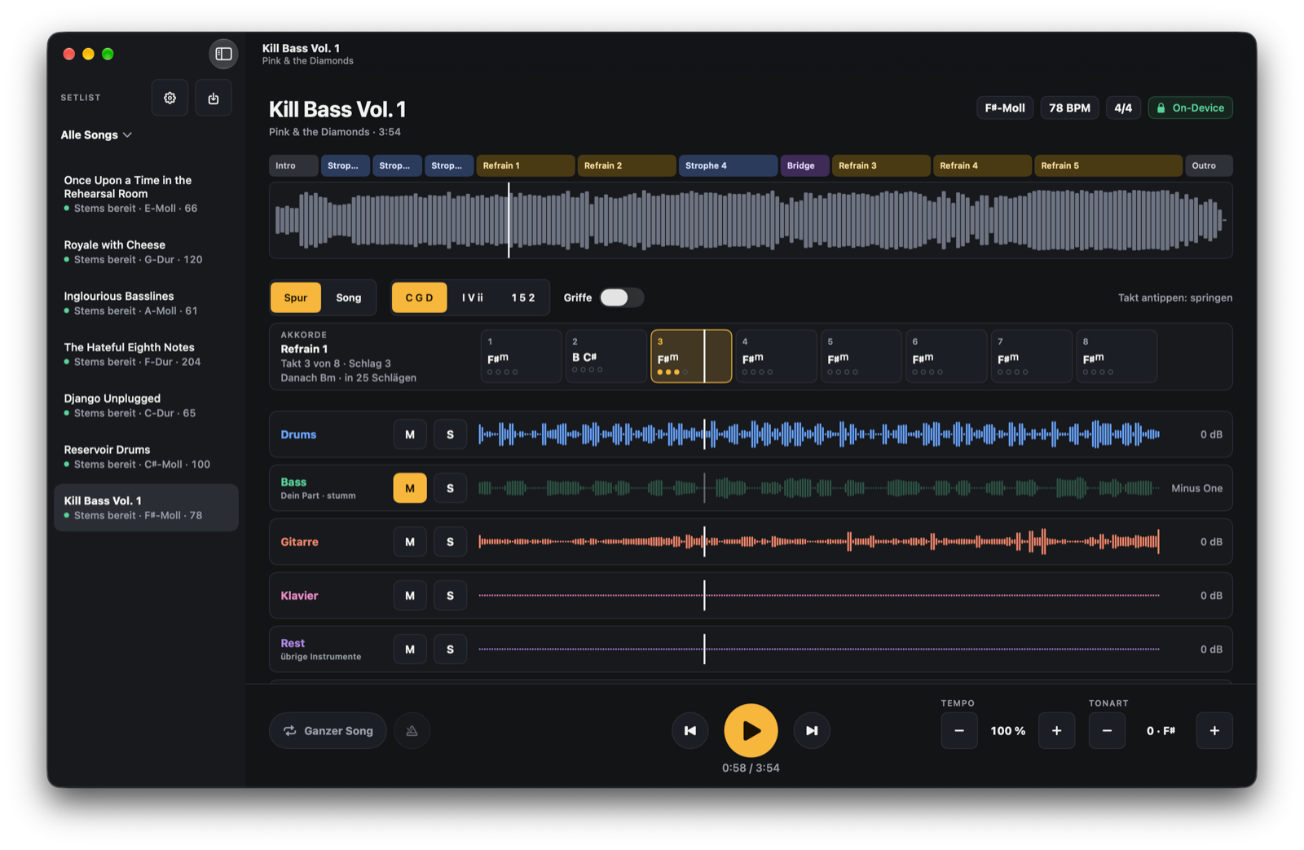Raise key with Tonart plus button
The height and width of the screenshot is (850, 1304).
click(1214, 731)
